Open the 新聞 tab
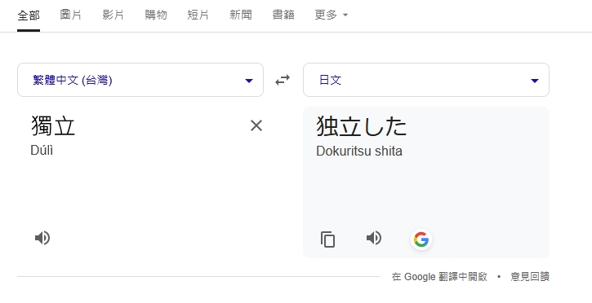This screenshot has width=592, height=303. click(x=241, y=15)
